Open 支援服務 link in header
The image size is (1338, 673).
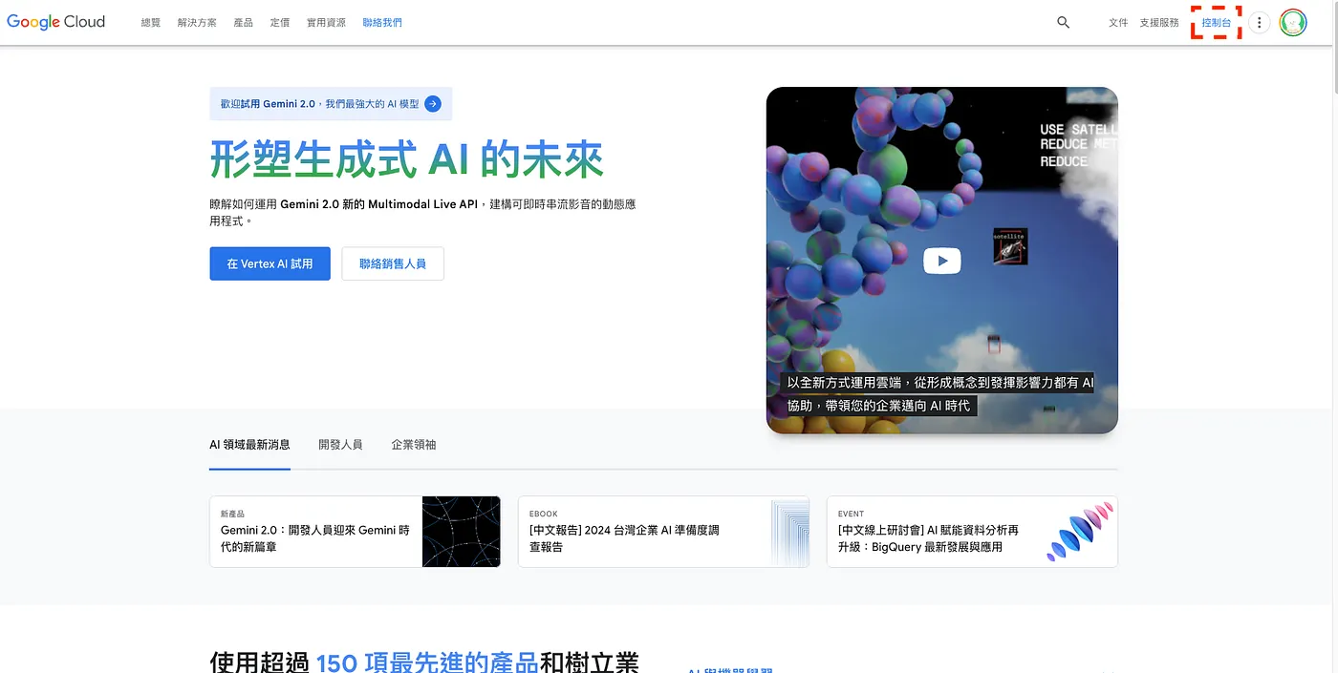pyautogui.click(x=1159, y=22)
